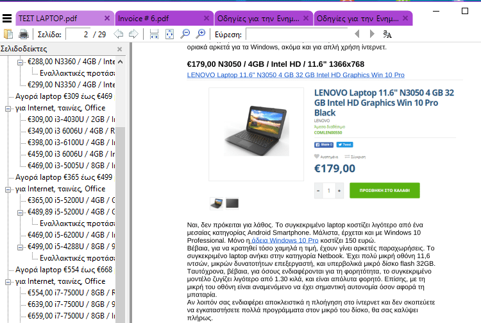Viewport: 481px width, 323px height.
Task: Close the Σελιδοδείκτες bookmarks panel
Action: [120, 49]
